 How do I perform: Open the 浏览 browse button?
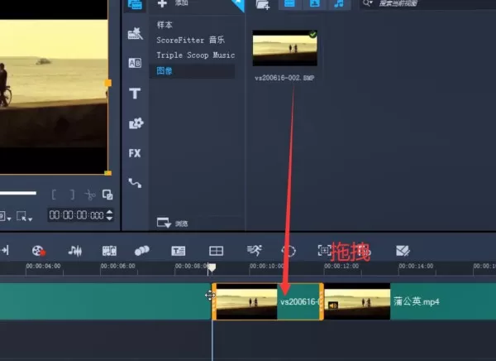tap(173, 223)
